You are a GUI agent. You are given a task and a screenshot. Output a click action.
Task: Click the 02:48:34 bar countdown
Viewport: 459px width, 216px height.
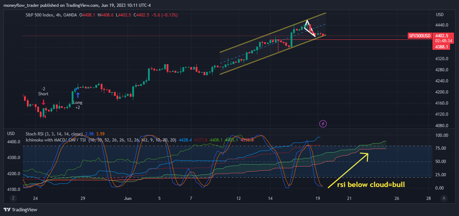click(x=443, y=41)
